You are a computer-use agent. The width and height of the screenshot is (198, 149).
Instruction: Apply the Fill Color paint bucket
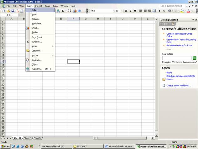[182, 11]
